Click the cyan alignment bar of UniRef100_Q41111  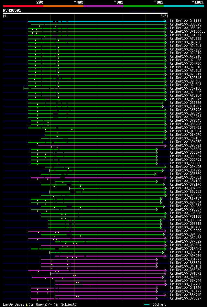click(x=97, y=21)
